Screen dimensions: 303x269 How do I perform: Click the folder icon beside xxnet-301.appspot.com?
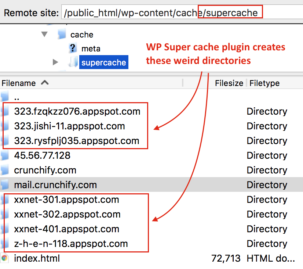[x=5, y=199]
